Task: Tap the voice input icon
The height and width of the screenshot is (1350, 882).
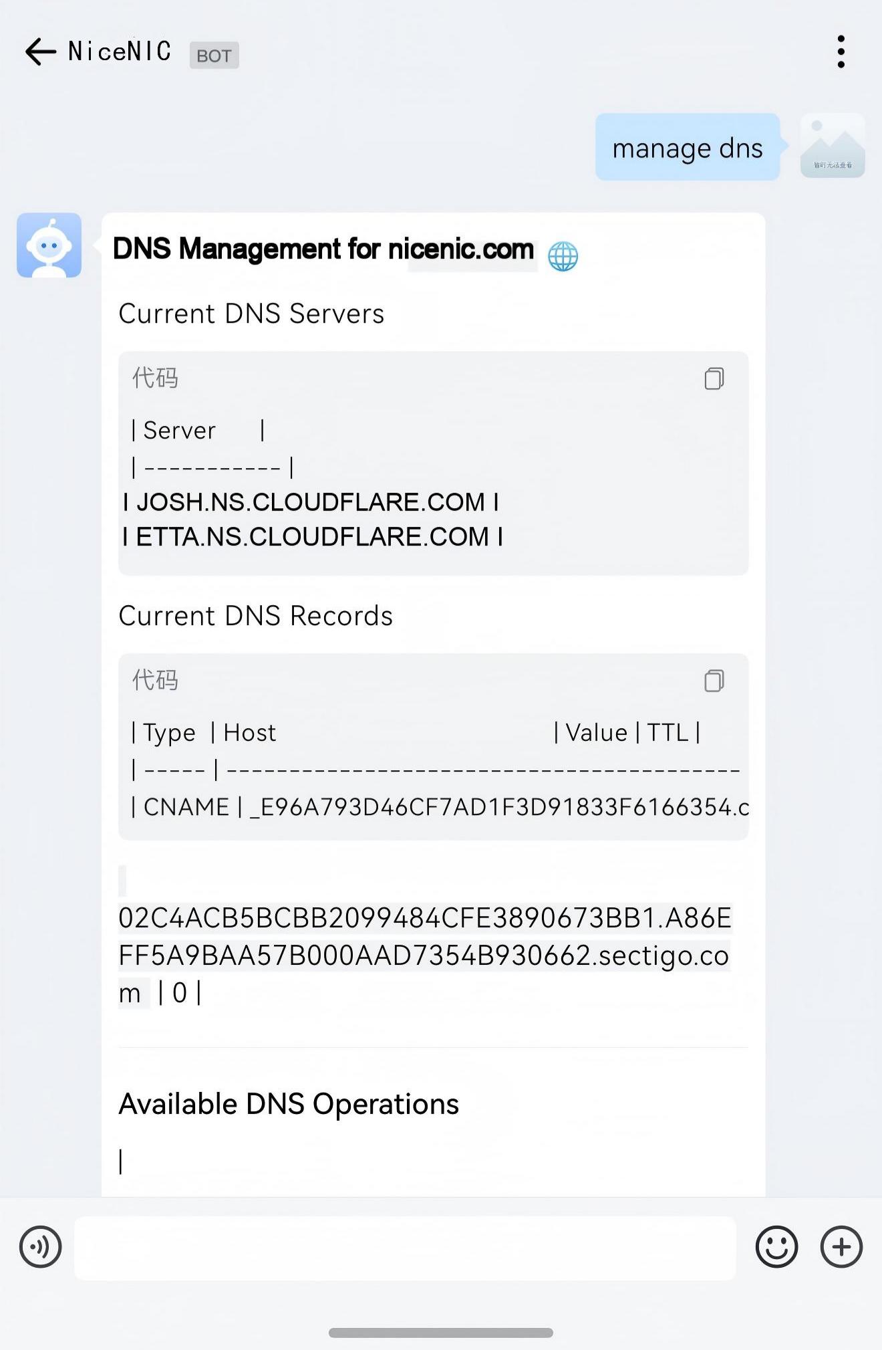Action: tap(40, 1247)
